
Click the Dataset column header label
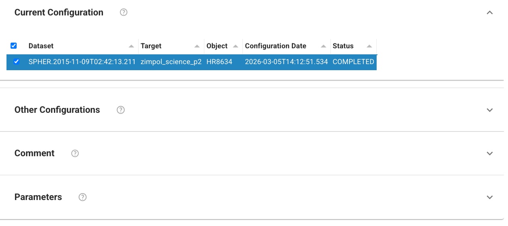41,46
